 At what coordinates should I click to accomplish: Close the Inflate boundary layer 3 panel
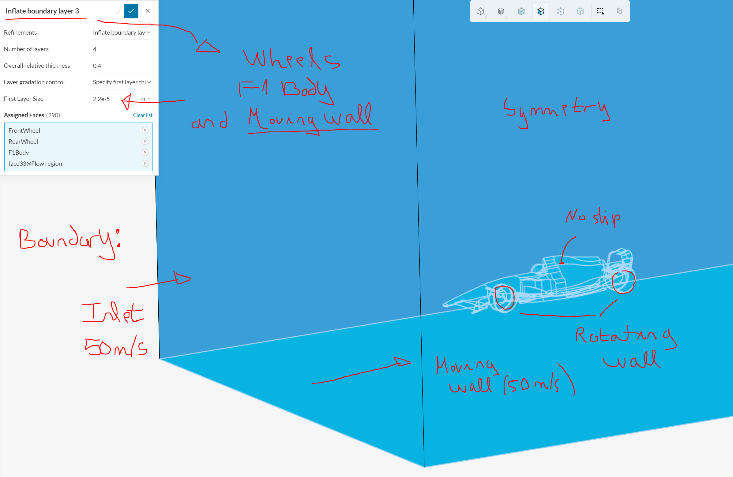[x=148, y=11]
